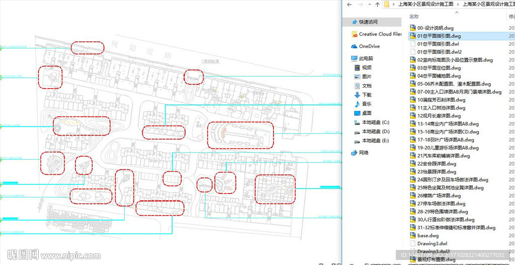Viewport: 515px width, 265px height.
Task: Open the Pictures (图片) folder
Action: pyautogui.click(x=367, y=77)
